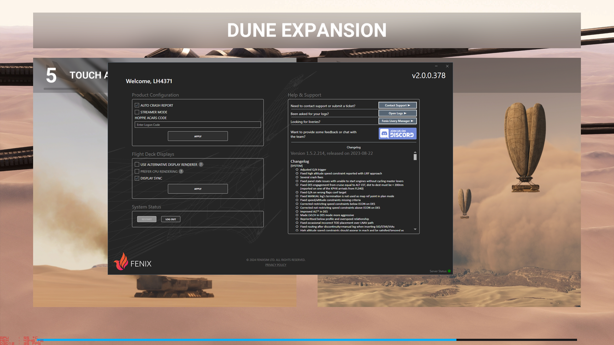Screen dimensions: 614x345
Task: Click Apply under Product Configuration
Action: pos(198,136)
